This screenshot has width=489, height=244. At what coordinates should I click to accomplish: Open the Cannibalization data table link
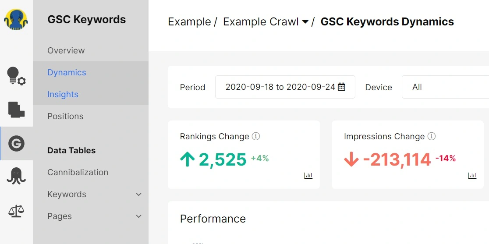click(78, 172)
